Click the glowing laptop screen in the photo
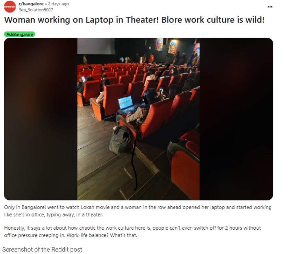Screen dimensions: 288x254 pos(125,102)
